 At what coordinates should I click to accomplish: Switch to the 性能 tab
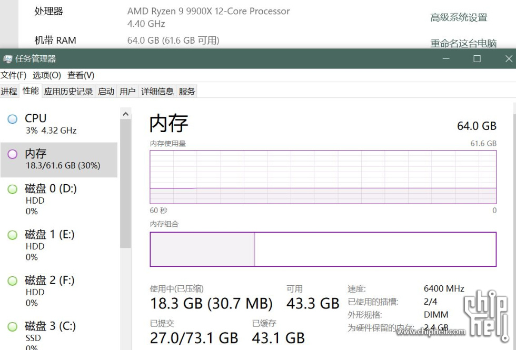(31, 91)
